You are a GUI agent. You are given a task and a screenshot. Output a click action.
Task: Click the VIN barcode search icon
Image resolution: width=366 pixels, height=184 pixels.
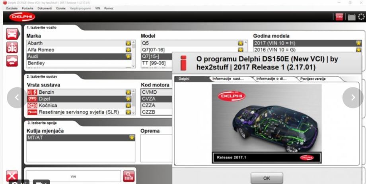pyautogui.click(x=129, y=176)
